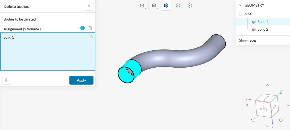
Task: Click the GEOMETRY heading text
Action: [254, 5]
